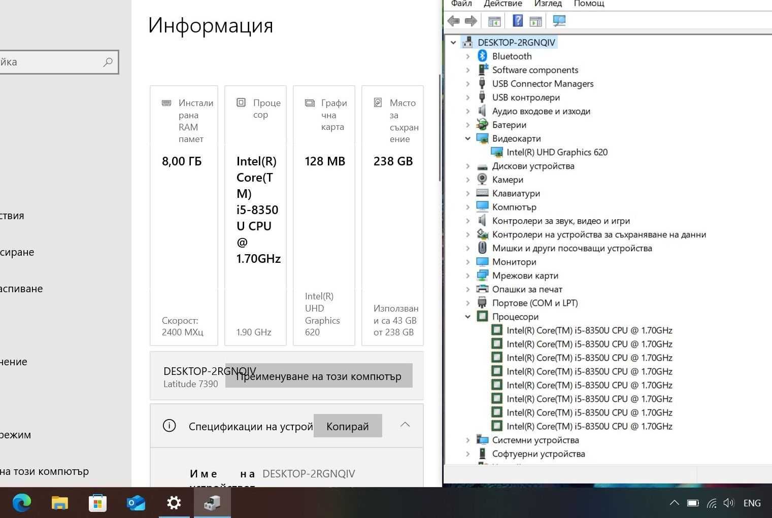Viewport: 772px width, 518px height.
Task: Expand the Системни устройства category arrow
Action: pyautogui.click(x=468, y=440)
